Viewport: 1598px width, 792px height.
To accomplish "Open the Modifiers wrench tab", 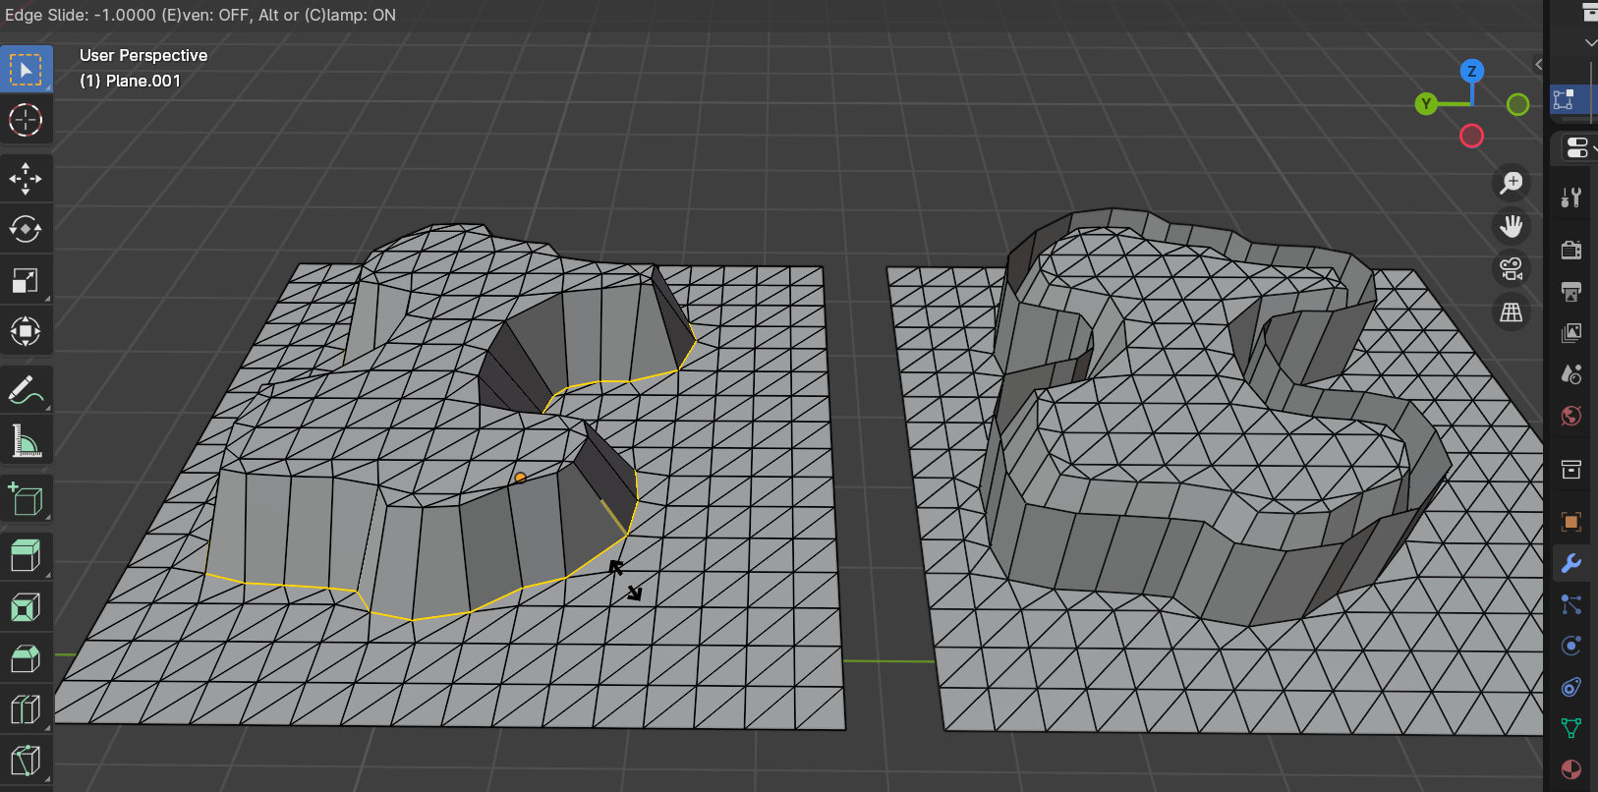I will (1571, 563).
